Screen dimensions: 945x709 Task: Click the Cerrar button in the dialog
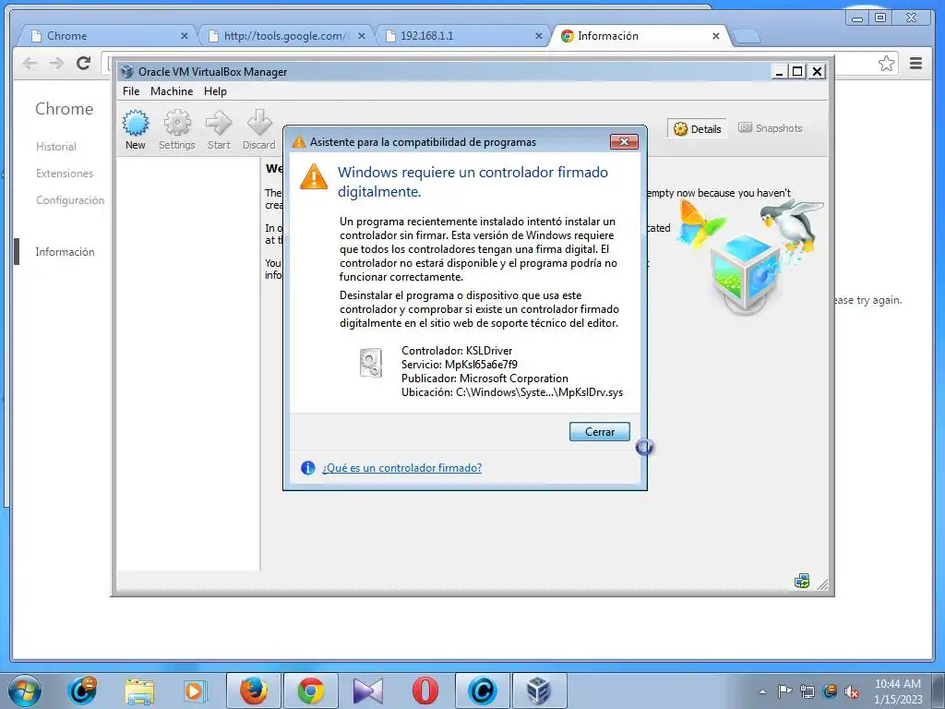tap(600, 432)
